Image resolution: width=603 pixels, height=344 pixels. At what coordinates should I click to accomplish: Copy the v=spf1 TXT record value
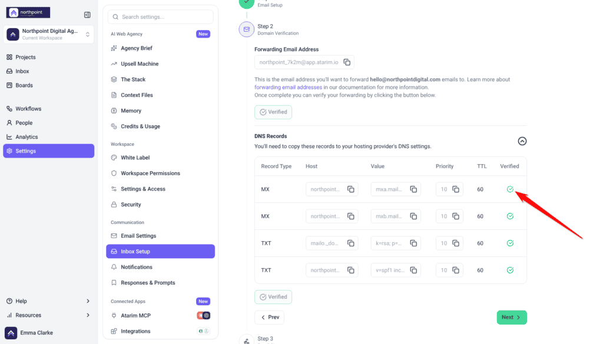pyautogui.click(x=413, y=270)
